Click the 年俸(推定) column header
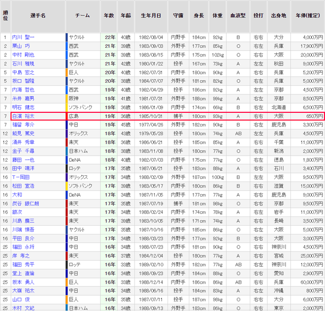 point(308,16)
